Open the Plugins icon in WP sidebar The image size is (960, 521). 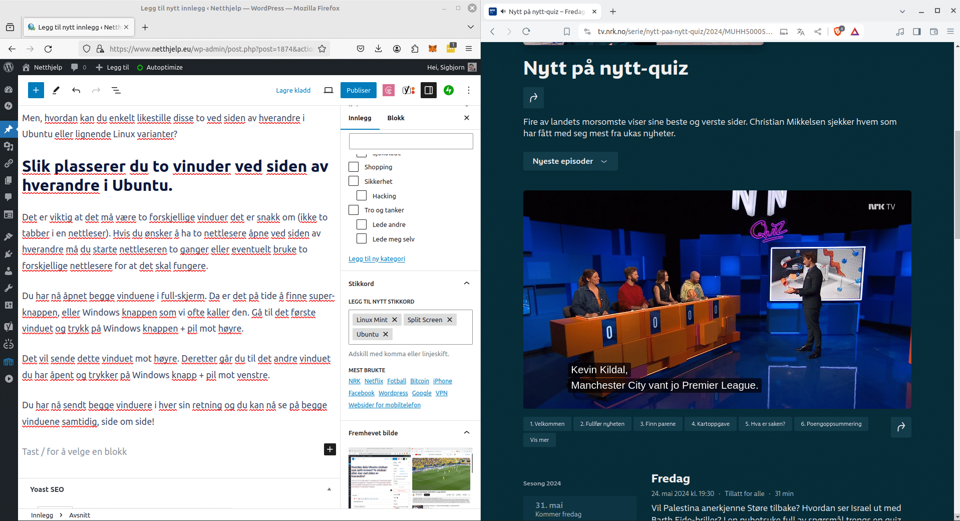tap(9, 254)
